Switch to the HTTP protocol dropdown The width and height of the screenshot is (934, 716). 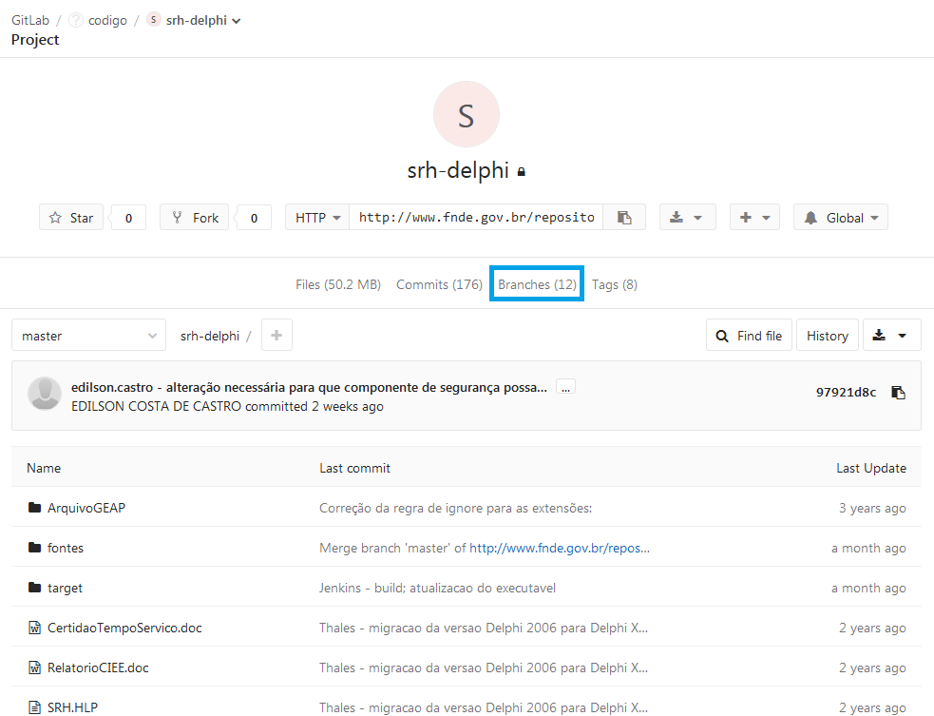(317, 218)
